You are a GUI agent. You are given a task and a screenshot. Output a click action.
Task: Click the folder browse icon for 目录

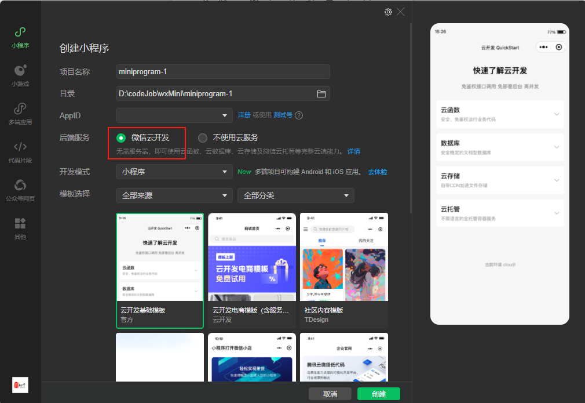click(323, 93)
